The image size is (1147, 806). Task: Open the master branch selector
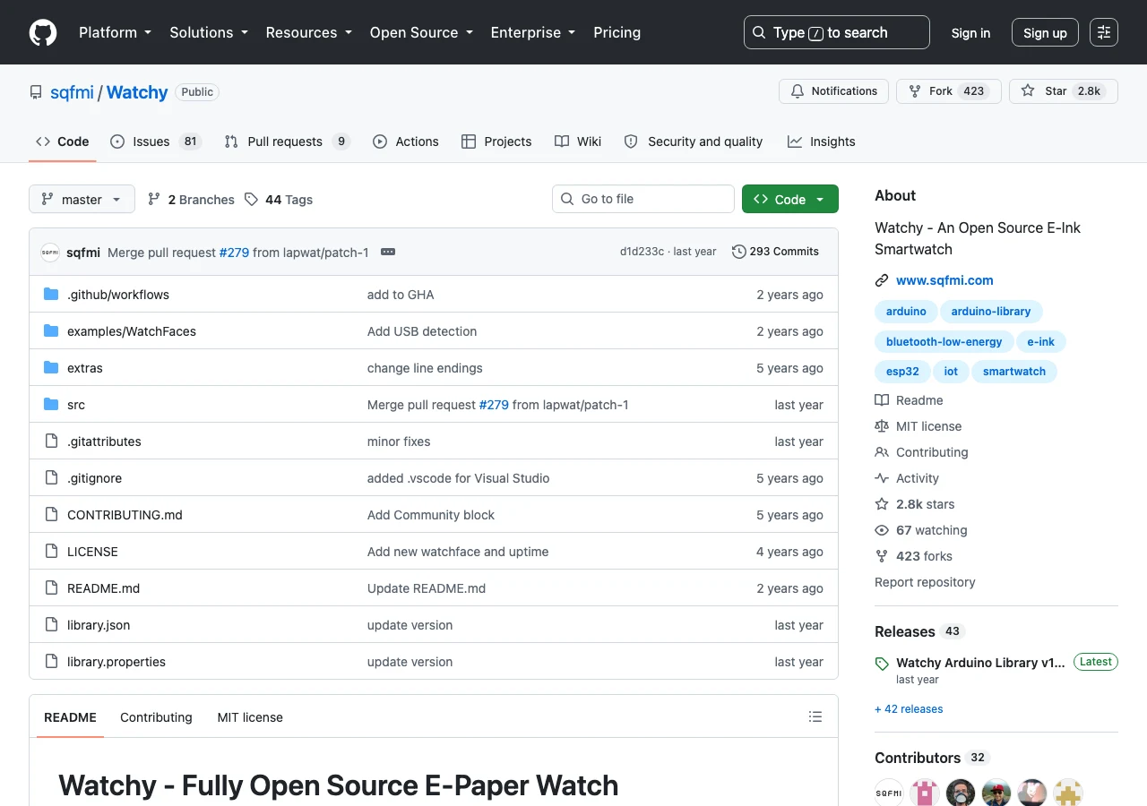(x=82, y=199)
